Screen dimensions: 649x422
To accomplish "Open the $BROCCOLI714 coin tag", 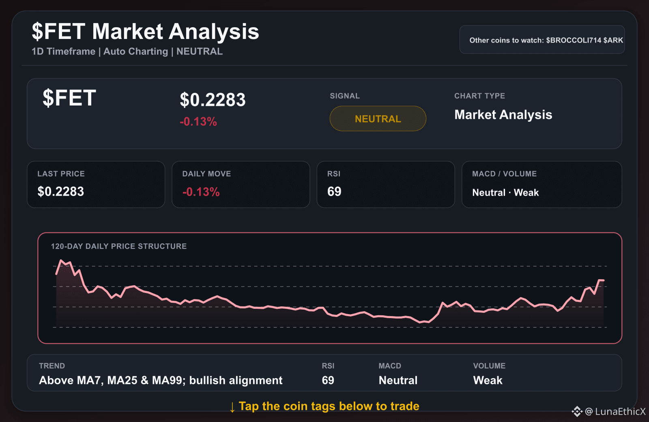I will tap(574, 40).
